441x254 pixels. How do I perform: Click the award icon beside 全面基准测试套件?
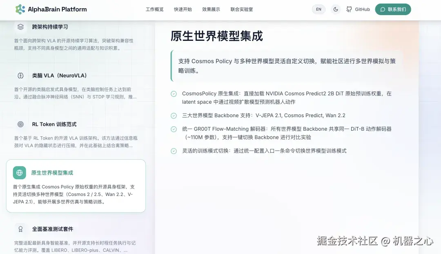20,229
